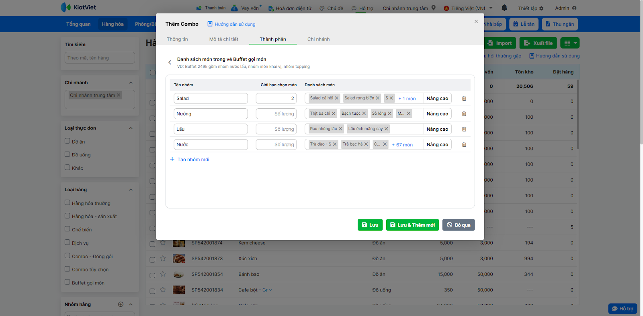Image resolution: width=643 pixels, height=316 pixels.
Task: Delete the Nướng group row
Action: pyautogui.click(x=464, y=114)
